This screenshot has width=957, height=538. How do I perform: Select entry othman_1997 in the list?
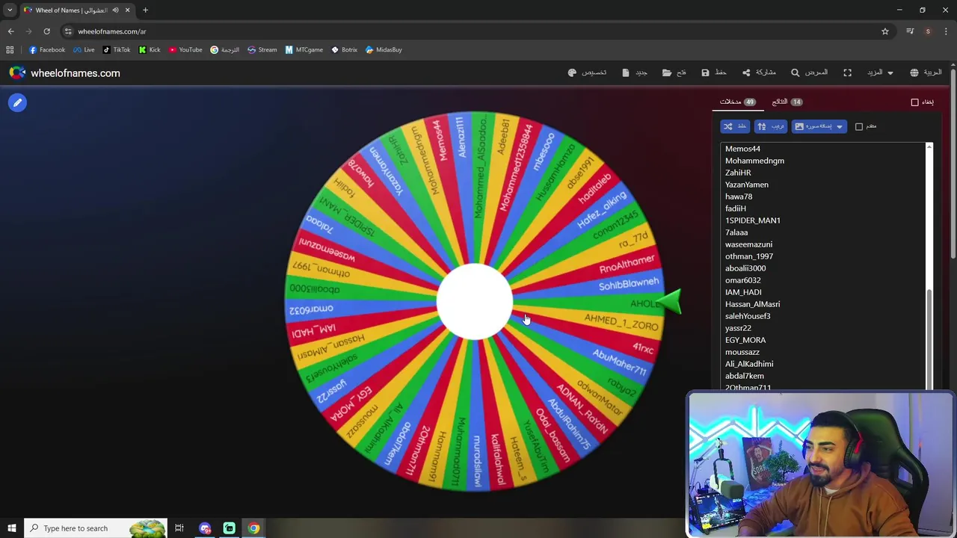pos(748,256)
